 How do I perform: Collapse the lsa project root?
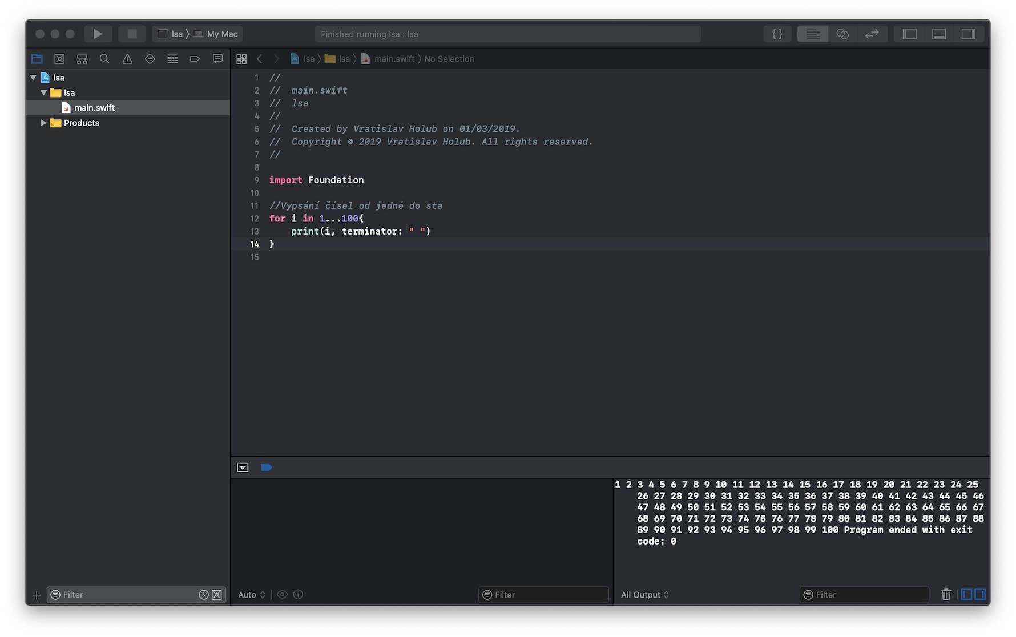[x=33, y=78]
